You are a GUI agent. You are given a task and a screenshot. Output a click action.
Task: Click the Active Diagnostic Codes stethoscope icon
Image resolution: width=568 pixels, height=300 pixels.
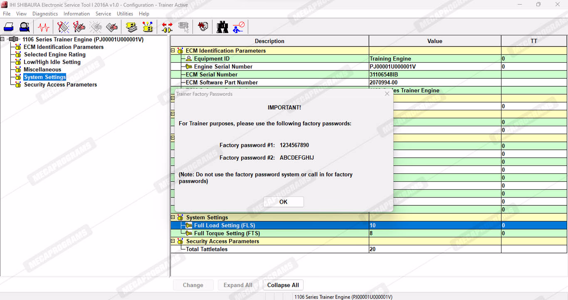63,27
